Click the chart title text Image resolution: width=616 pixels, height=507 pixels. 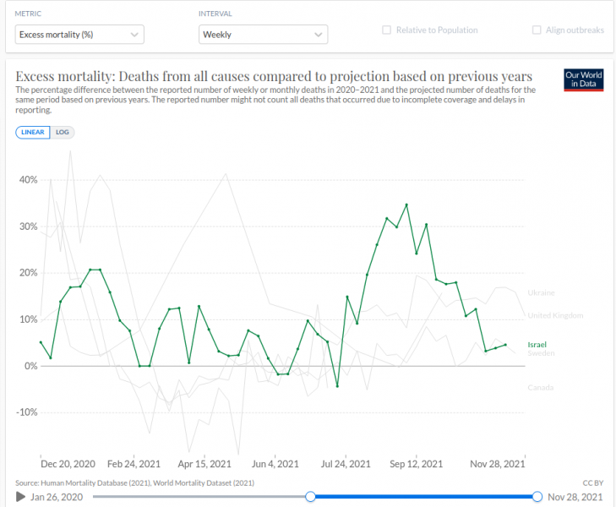(274, 75)
